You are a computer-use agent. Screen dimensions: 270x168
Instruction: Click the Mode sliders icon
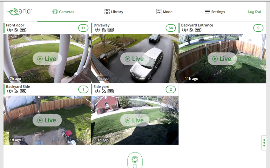coord(159,12)
